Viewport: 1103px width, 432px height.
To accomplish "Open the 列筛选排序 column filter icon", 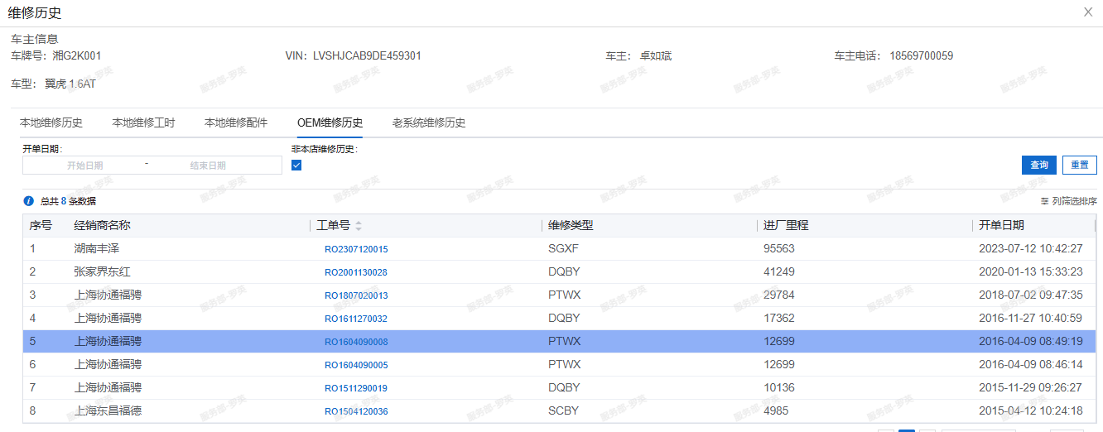I will [x=1045, y=201].
